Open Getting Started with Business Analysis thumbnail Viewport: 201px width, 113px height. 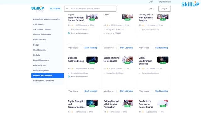[163, 17]
